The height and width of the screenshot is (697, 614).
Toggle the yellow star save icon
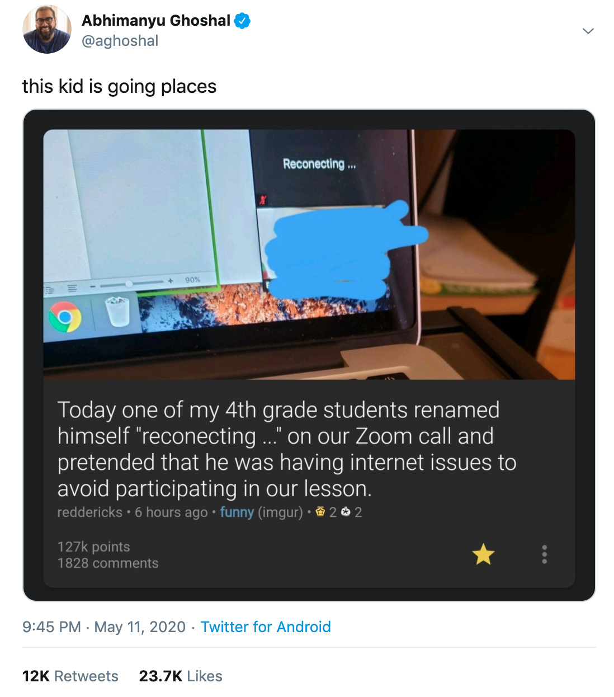[x=483, y=554]
